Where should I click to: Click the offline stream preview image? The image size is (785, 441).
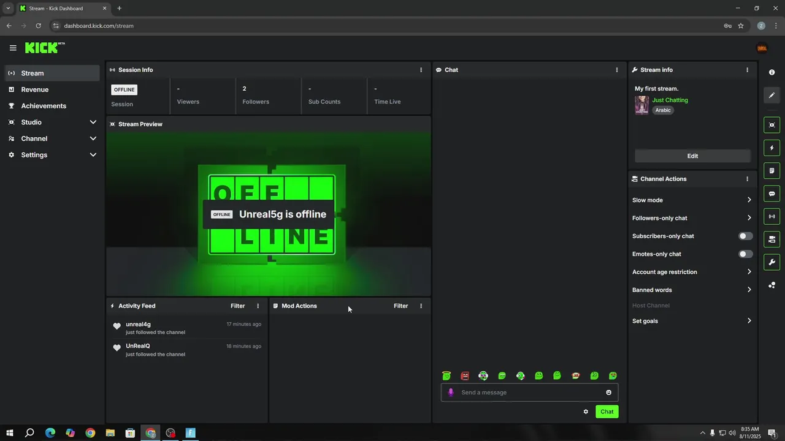(269, 214)
